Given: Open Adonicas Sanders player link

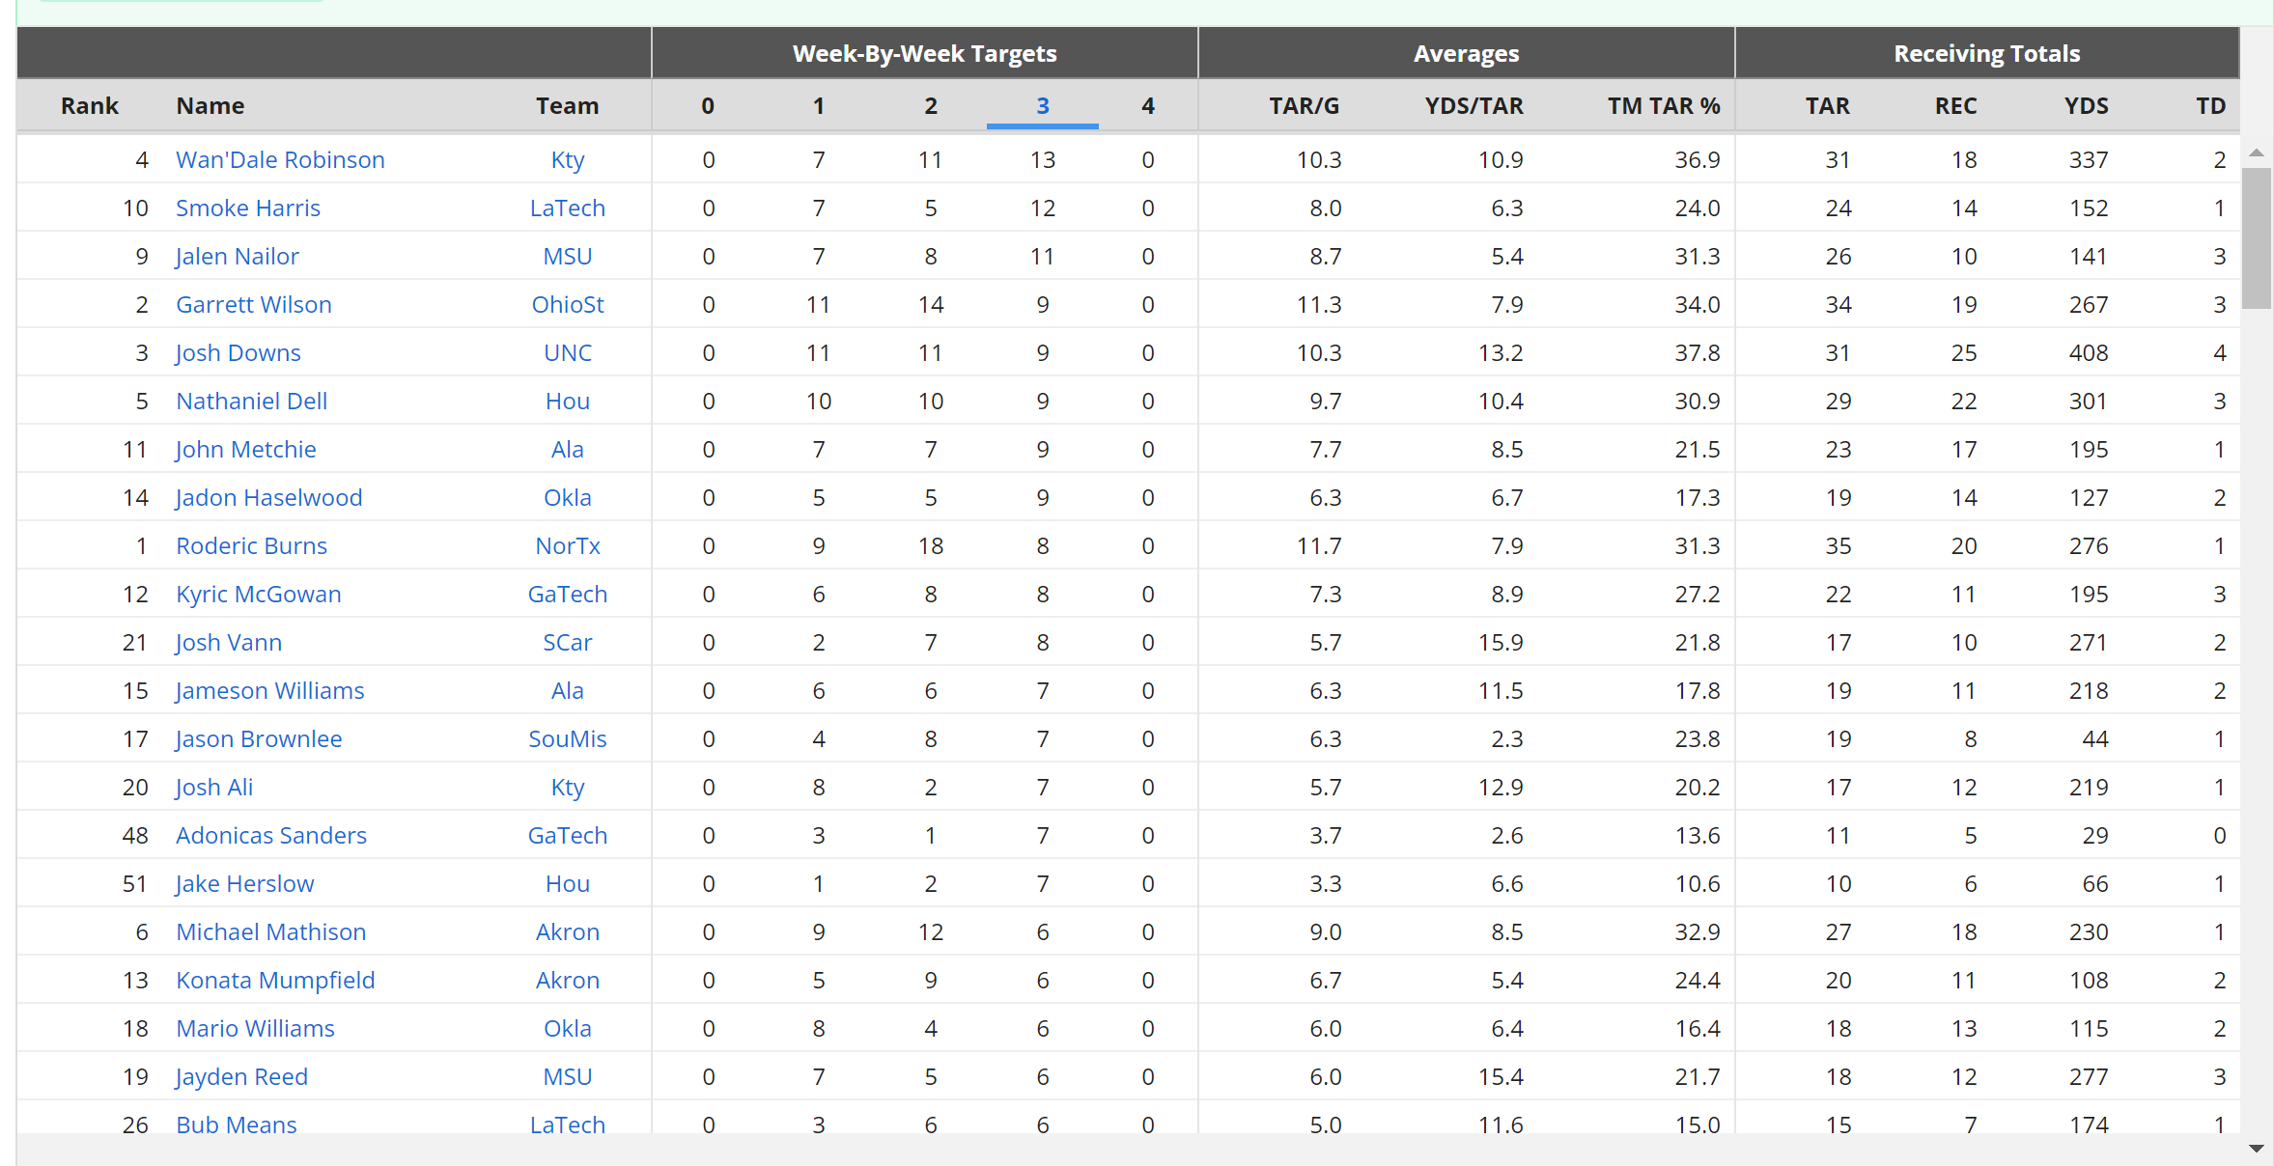Looking at the screenshot, I should 271,835.
